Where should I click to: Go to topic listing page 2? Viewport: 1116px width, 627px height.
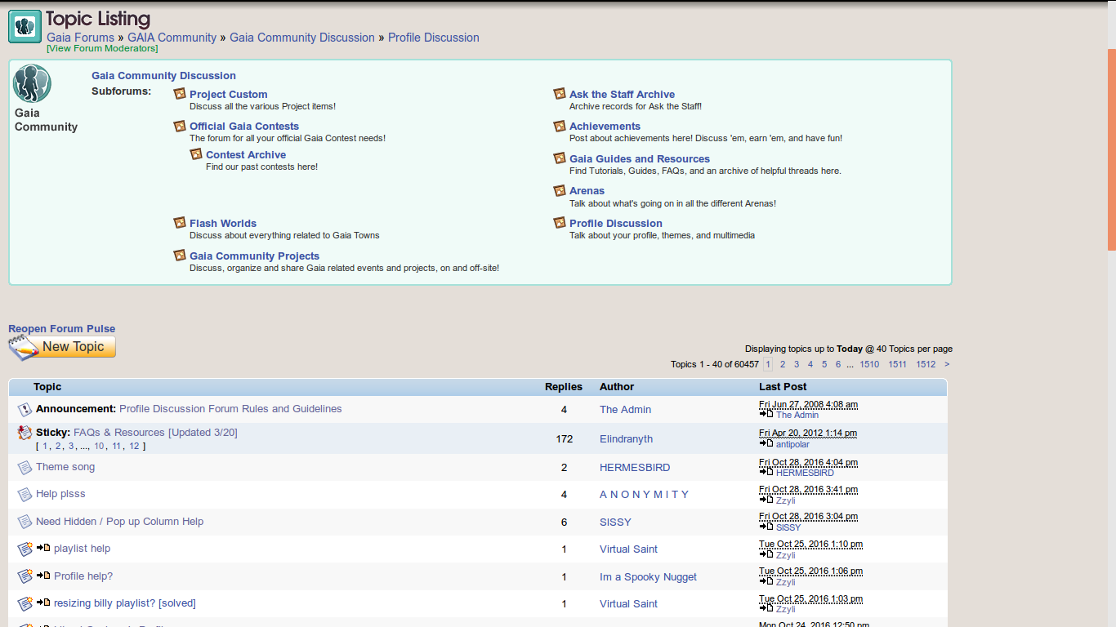point(783,364)
